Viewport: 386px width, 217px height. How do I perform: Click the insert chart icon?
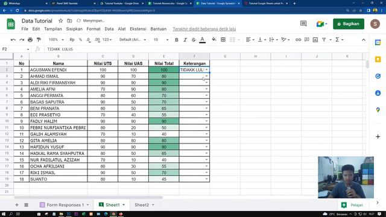point(315,40)
